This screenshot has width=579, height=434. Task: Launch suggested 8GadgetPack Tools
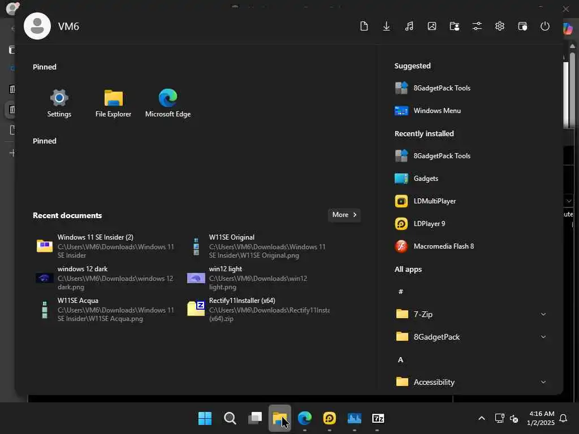(433, 88)
